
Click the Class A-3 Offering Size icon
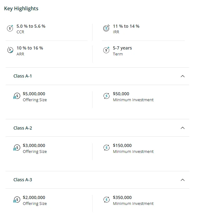click(x=16, y=200)
